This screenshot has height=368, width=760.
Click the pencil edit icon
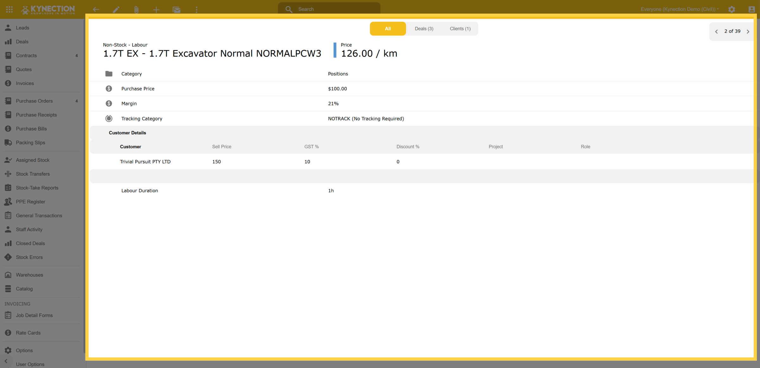click(116, 9)
